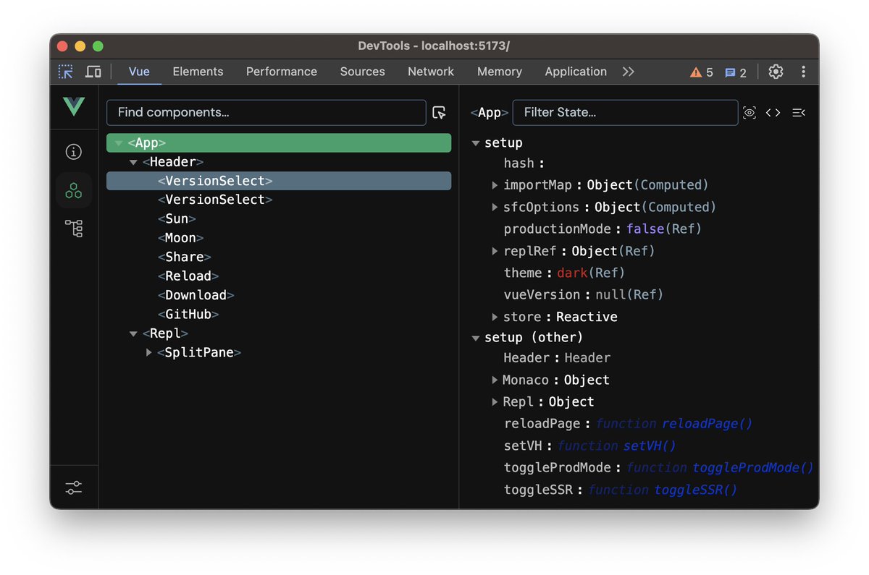Screen dimensions: 869x575
Task: Activate the select component in page icon
Action: pyautogui.click(x=439, y=112)
